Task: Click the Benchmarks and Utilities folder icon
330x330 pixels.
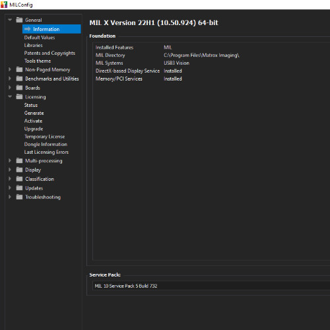Action: pyautogui.click(x=19, y=79)
